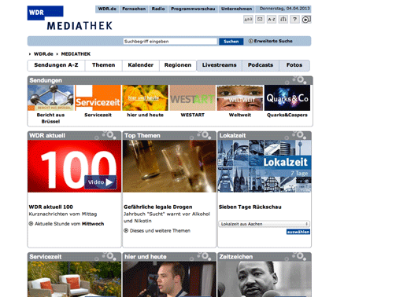Open the Servicezeit orange thumbnail in Sendungen
Screen dimensions: 407x297
[98, 97]
